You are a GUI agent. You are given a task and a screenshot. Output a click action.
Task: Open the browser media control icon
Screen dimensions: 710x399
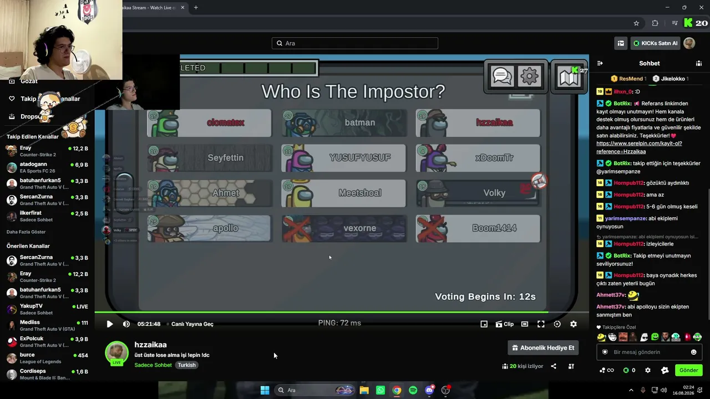[674, 23]
